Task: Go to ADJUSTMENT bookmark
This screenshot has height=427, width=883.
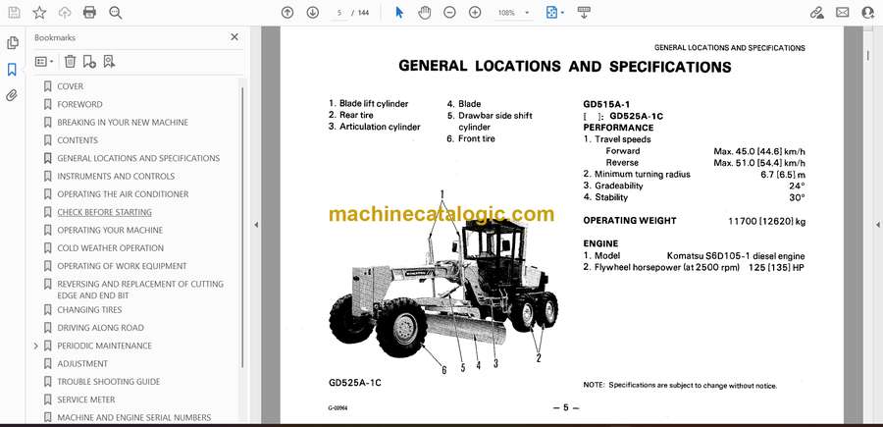Action: pos(82,364)
